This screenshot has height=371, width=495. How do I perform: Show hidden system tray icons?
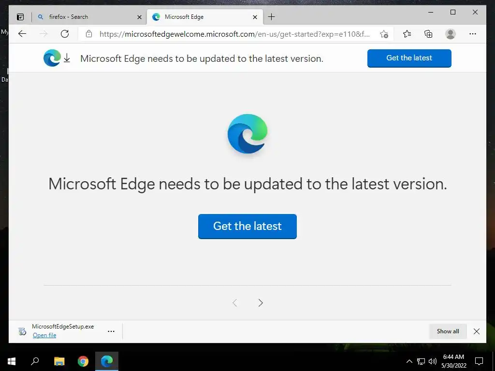tap(409, 361)
